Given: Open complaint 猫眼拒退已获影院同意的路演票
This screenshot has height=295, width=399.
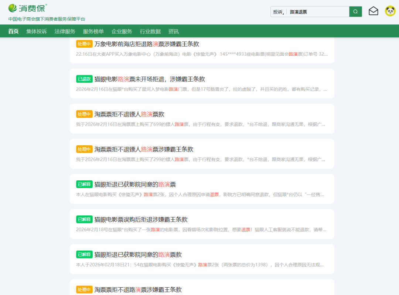Looking at the screenshot, I should pos(135,184).
